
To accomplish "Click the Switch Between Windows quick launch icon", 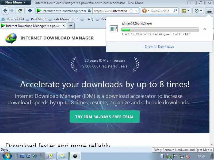I will click(x=28, y=156).
